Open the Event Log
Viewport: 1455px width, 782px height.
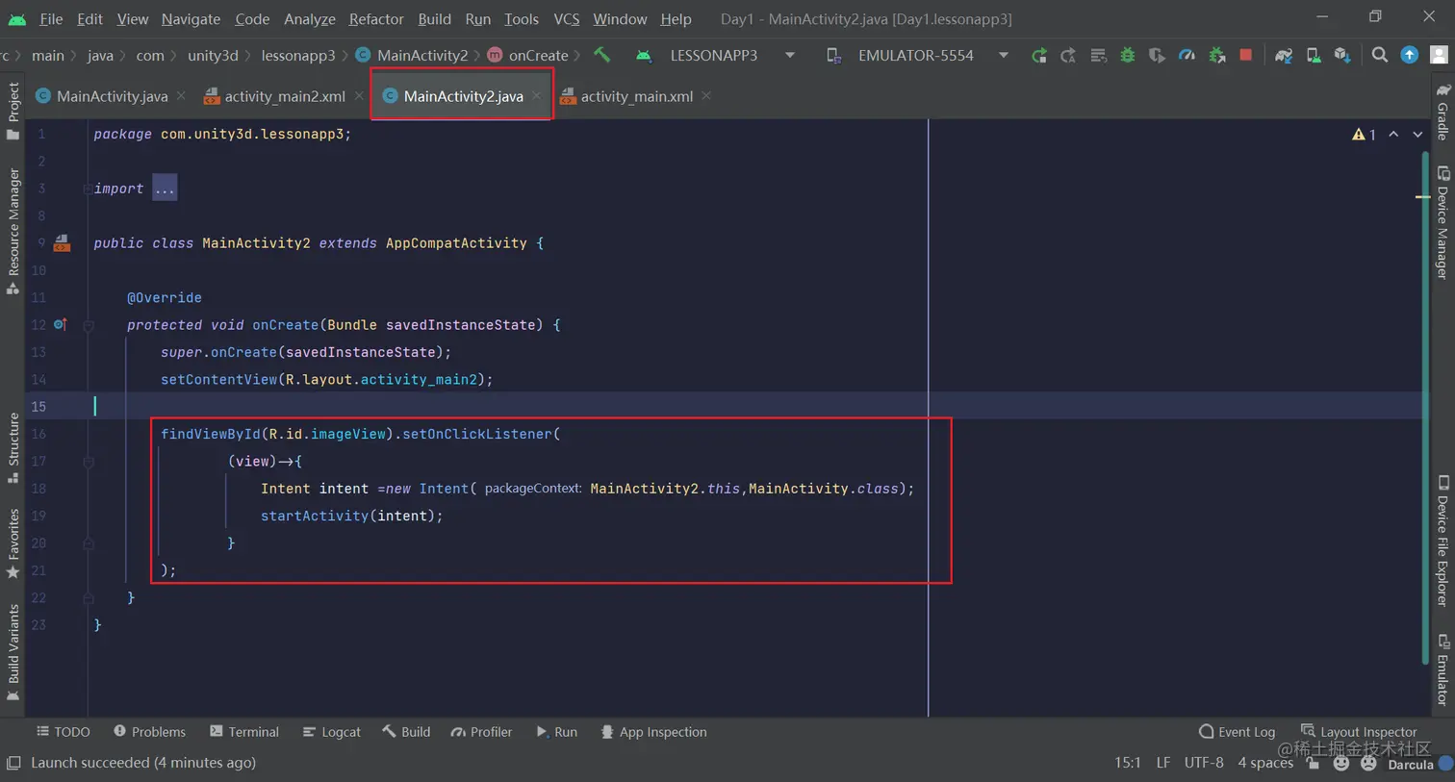point(1237,732)
